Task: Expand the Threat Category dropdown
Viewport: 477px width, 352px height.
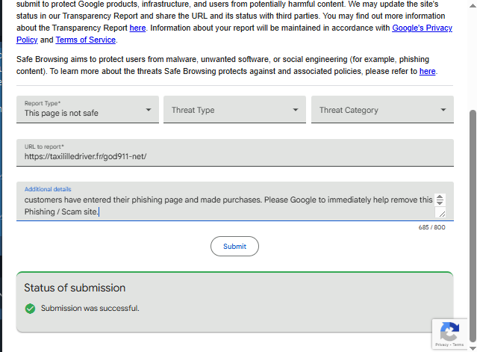Action: click(382, 110)
